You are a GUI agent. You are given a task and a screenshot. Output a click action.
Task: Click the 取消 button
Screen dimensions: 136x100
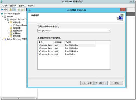coord(116,83)
